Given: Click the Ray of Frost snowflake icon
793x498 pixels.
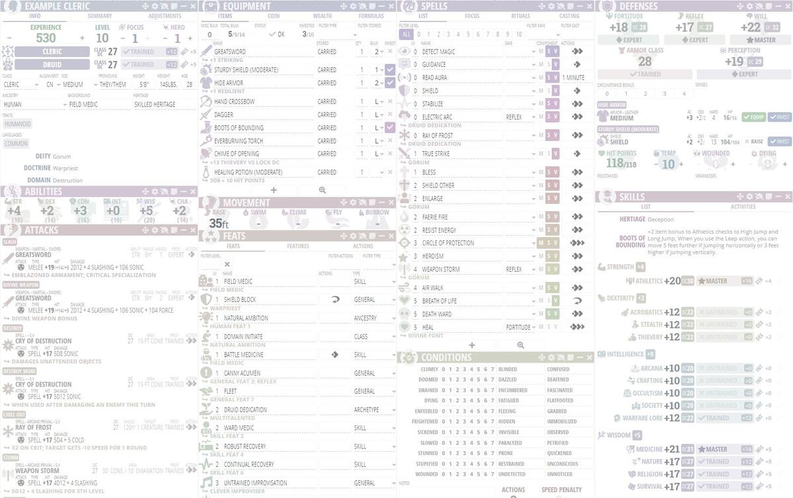Looking at the screenshot, I should (404, 135).
